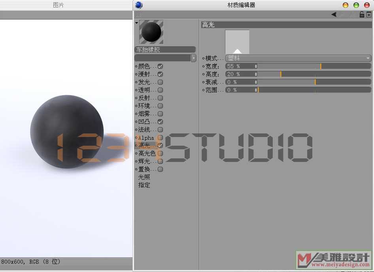The height and width of the screenshot is (272, 374).
Task: Open the 指定 assignment page
Action: (x=144, y=185)
